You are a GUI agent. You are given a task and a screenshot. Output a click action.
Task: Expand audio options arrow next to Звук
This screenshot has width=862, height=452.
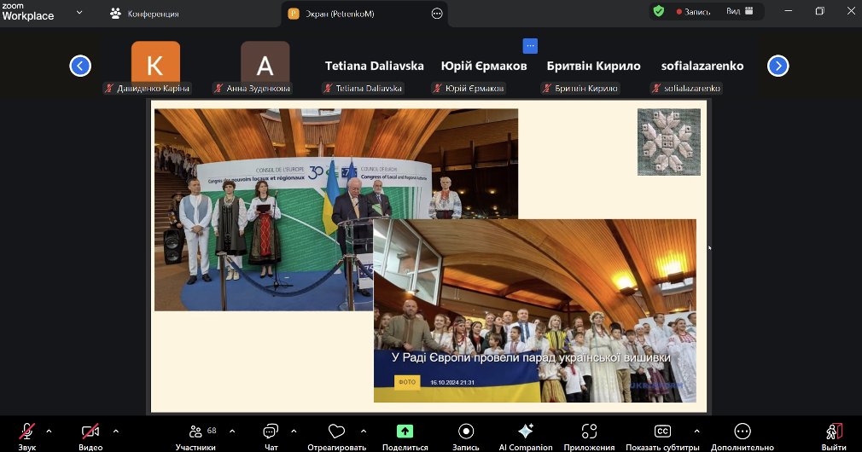[x=49, y=431]
